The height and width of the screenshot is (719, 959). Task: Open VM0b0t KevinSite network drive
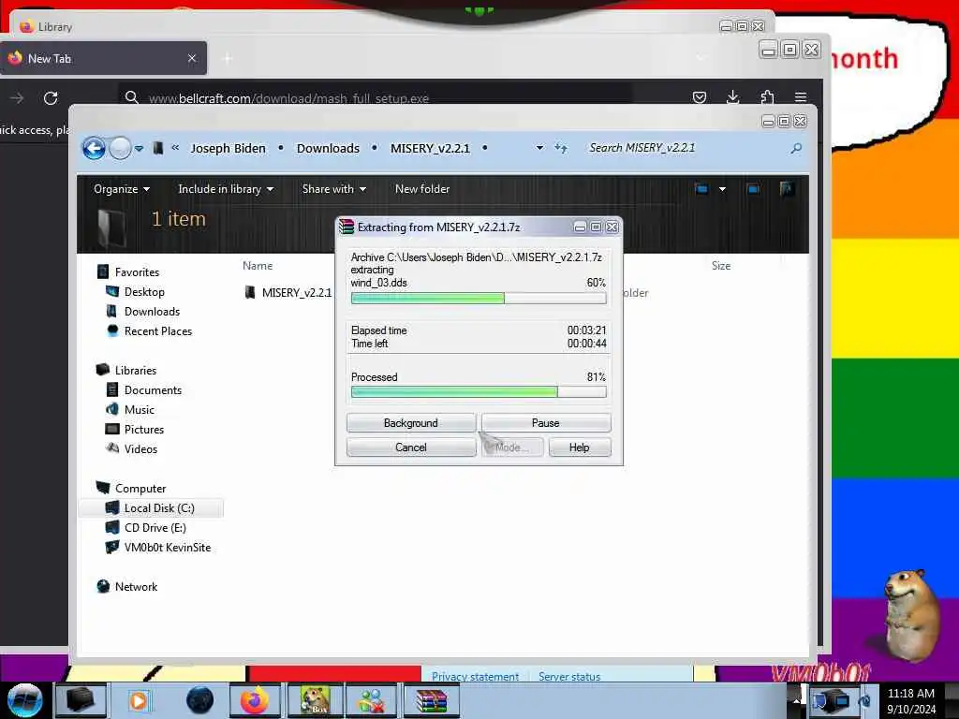click(x=167, y=547)
